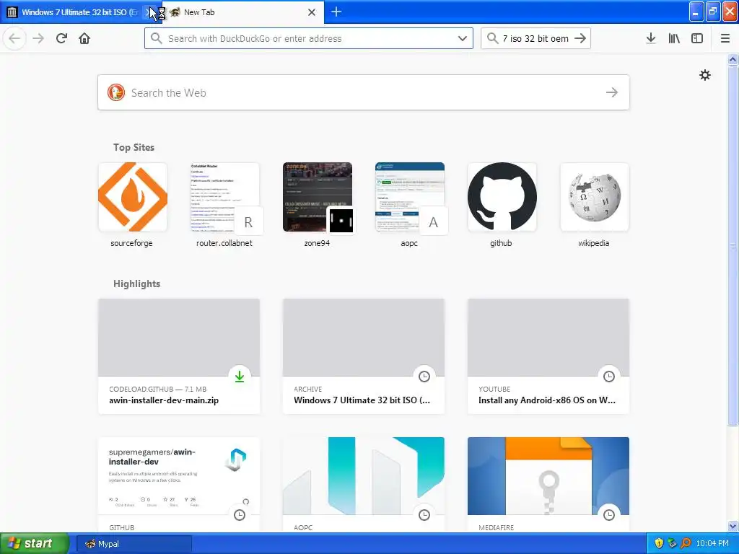Click the security shield tray icon
Screen dimensions: 739x554
coord(659,544)
